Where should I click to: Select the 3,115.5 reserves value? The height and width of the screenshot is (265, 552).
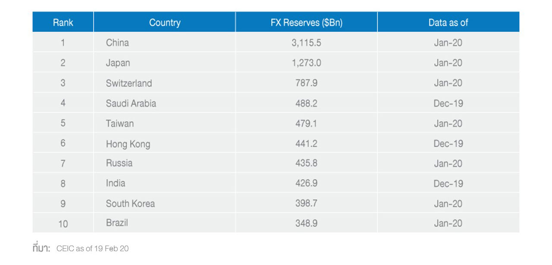click(x=306, y=43)
